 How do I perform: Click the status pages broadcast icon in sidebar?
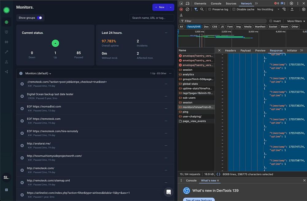coord(6,42)
